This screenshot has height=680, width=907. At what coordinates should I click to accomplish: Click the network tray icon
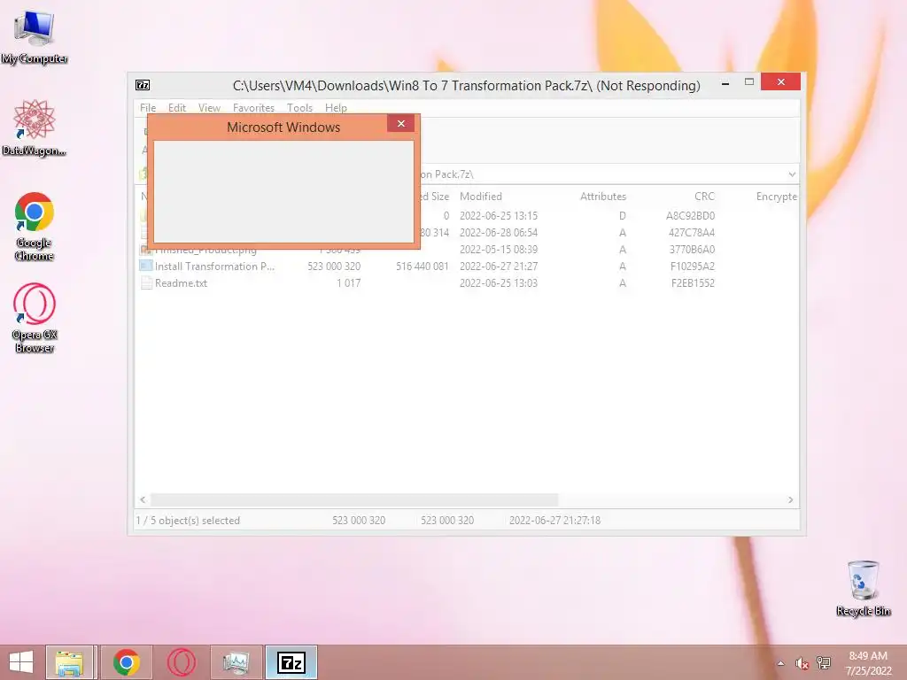coord(824,663)
